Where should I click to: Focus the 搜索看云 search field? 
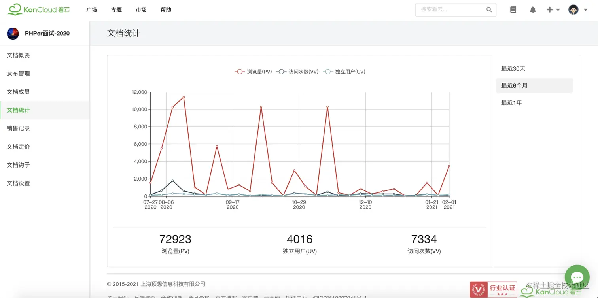pos(456,9)
